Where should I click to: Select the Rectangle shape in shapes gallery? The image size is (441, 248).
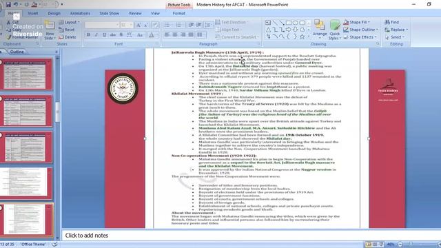click(x=289, y=23)
